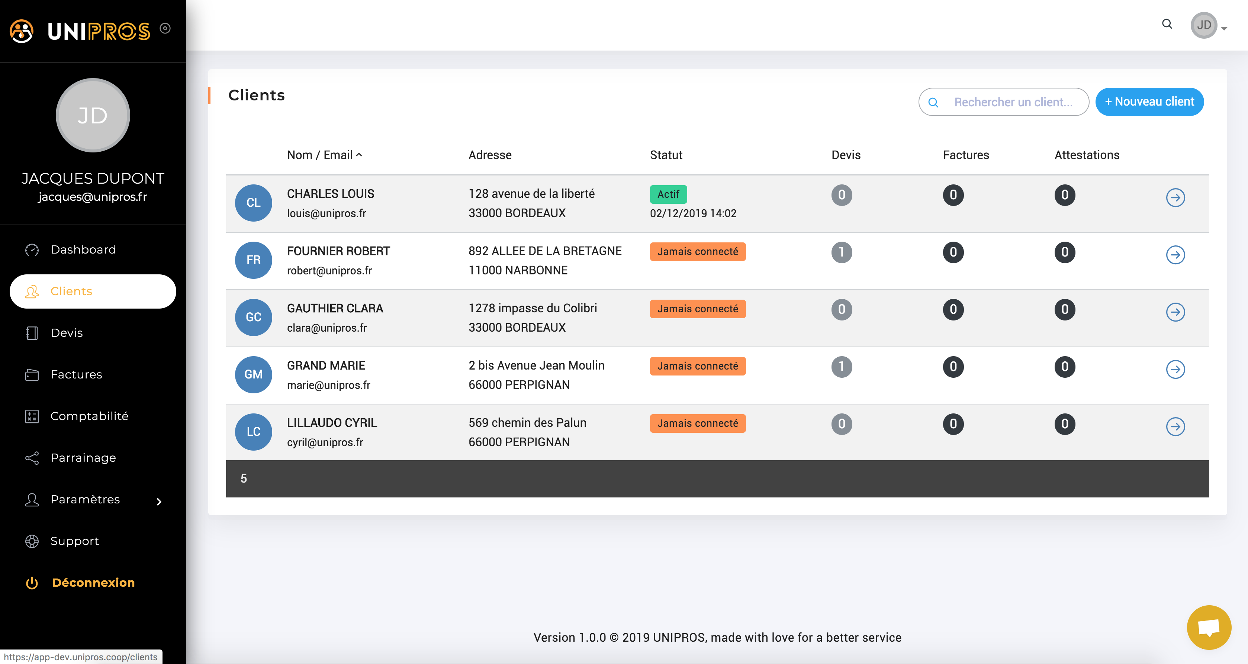1248x664 pixels.
Task: Click Attestations count badge for Gauthier Clara
Action: pos(1064,309)
